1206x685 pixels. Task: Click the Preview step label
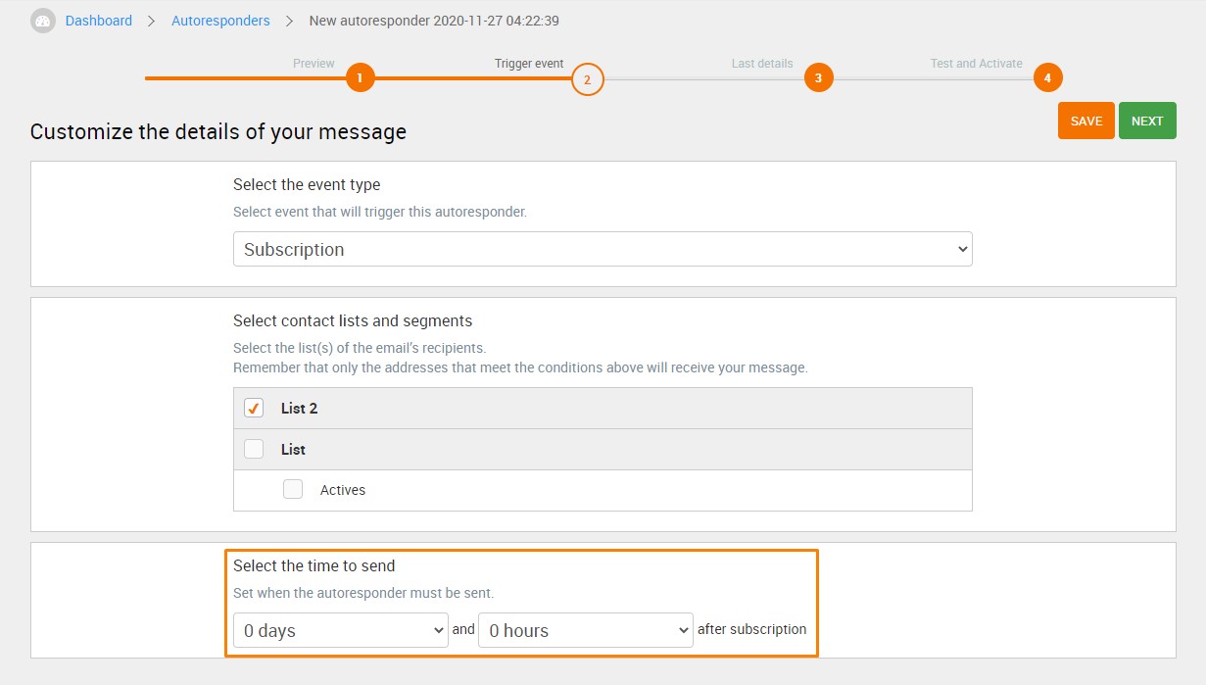[x=314, y=64]
